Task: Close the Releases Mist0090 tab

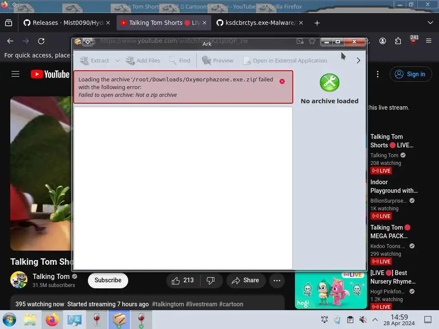Action: pyautogui.click(x=108, y=23)
